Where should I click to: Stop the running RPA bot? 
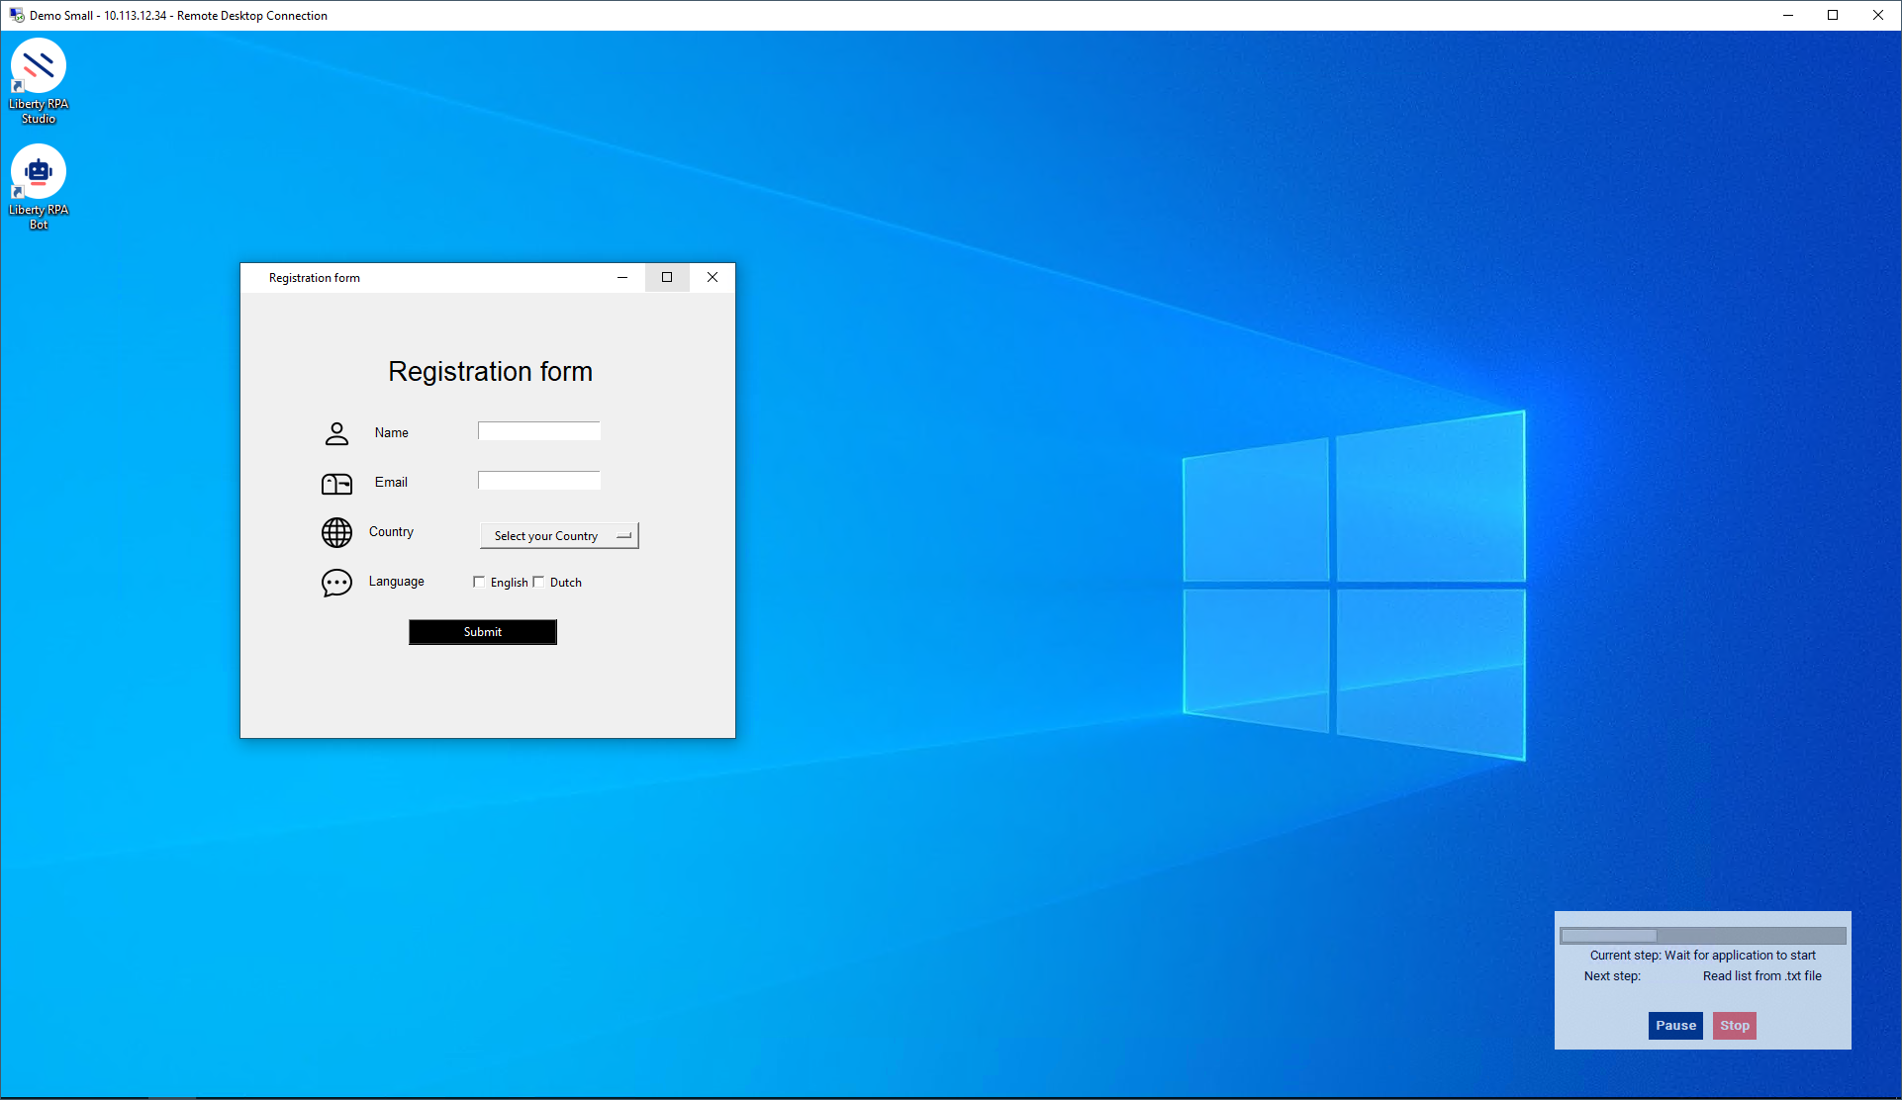tap(1734, 1026)
